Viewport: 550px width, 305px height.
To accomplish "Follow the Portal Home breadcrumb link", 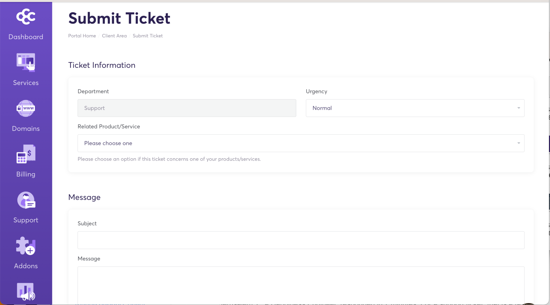I will 82,36.
